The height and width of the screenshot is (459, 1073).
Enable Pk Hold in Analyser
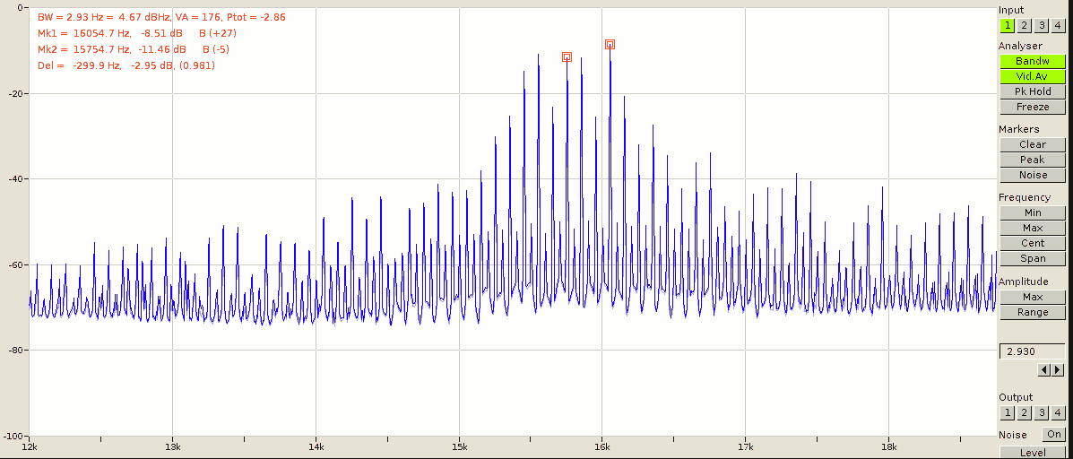[1032, 91]
